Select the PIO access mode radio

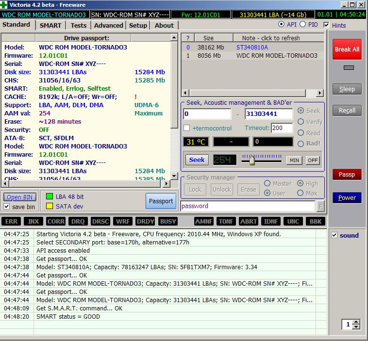click(x=303, y=24)
